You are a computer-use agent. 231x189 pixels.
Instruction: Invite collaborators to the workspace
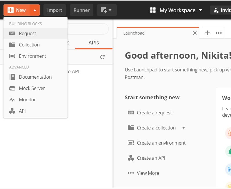[x=221, y=10]
